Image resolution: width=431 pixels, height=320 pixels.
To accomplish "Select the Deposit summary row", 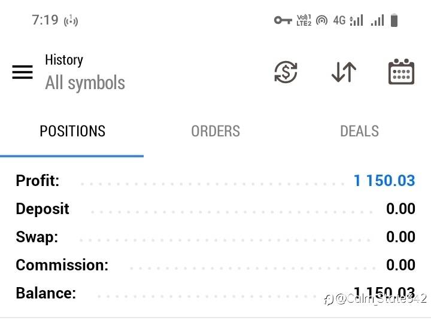I will coord(215,209).
